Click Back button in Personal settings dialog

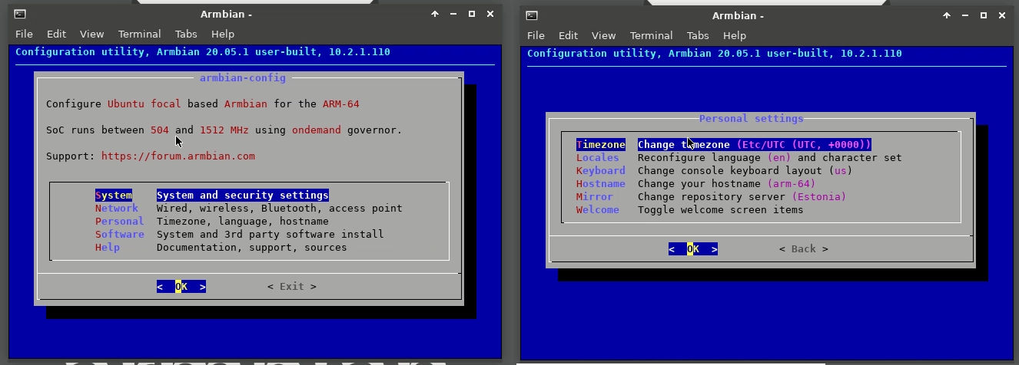pos(804,248)
